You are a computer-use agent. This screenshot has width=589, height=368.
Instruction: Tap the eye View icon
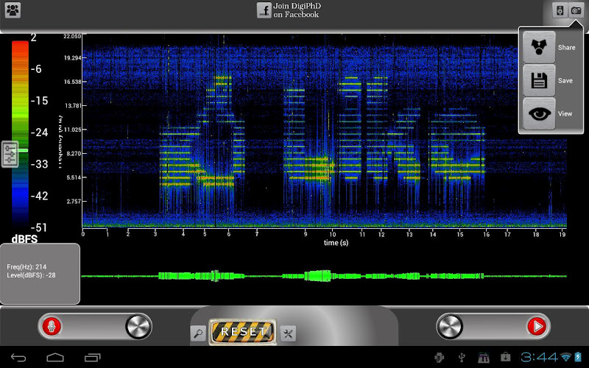pyautogui.click(x=539, y=113)
